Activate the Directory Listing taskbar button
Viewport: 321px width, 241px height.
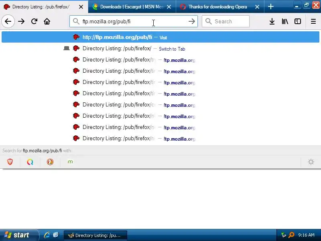click(95, 235)
